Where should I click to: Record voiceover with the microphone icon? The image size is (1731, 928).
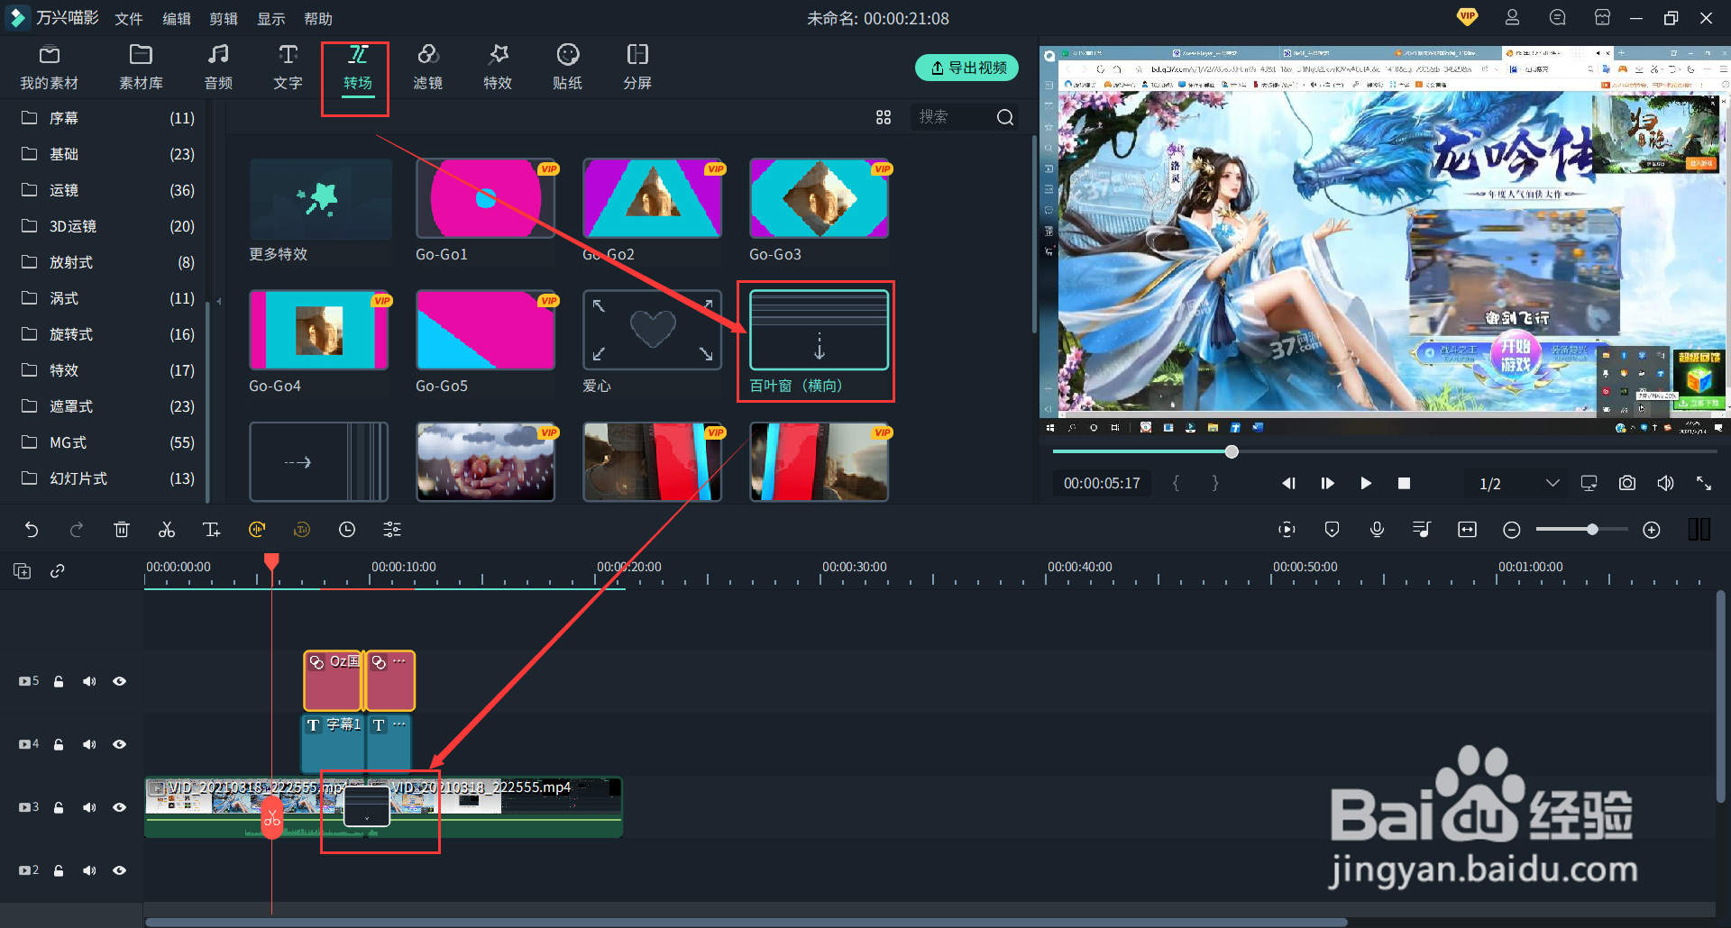tap(1378, 530)
